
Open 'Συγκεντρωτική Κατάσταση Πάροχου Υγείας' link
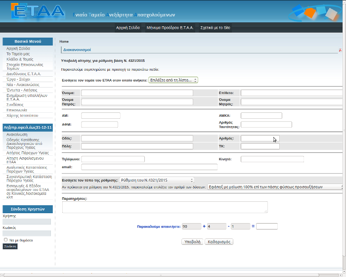coord(29,179)
